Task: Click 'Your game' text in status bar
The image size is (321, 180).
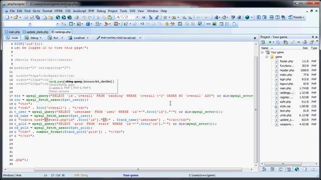Action: click(x=130, y=175)
